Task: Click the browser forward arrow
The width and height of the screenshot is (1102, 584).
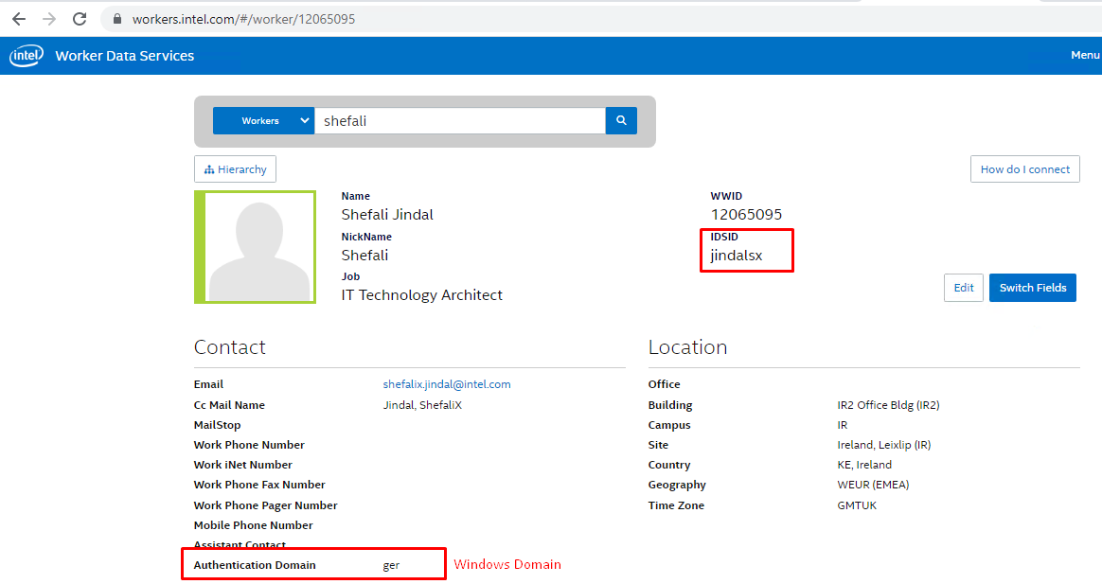Action: point(49,19)
